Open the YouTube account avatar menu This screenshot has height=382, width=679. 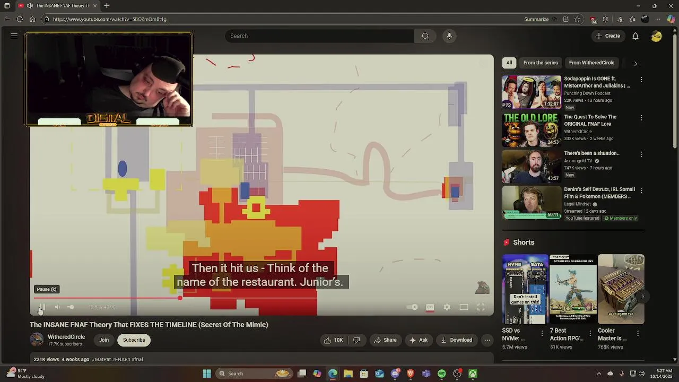pyautogui.click(x=657, y=36)
